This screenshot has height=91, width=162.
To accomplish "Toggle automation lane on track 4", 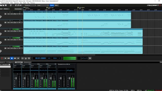I will [15, 40].
